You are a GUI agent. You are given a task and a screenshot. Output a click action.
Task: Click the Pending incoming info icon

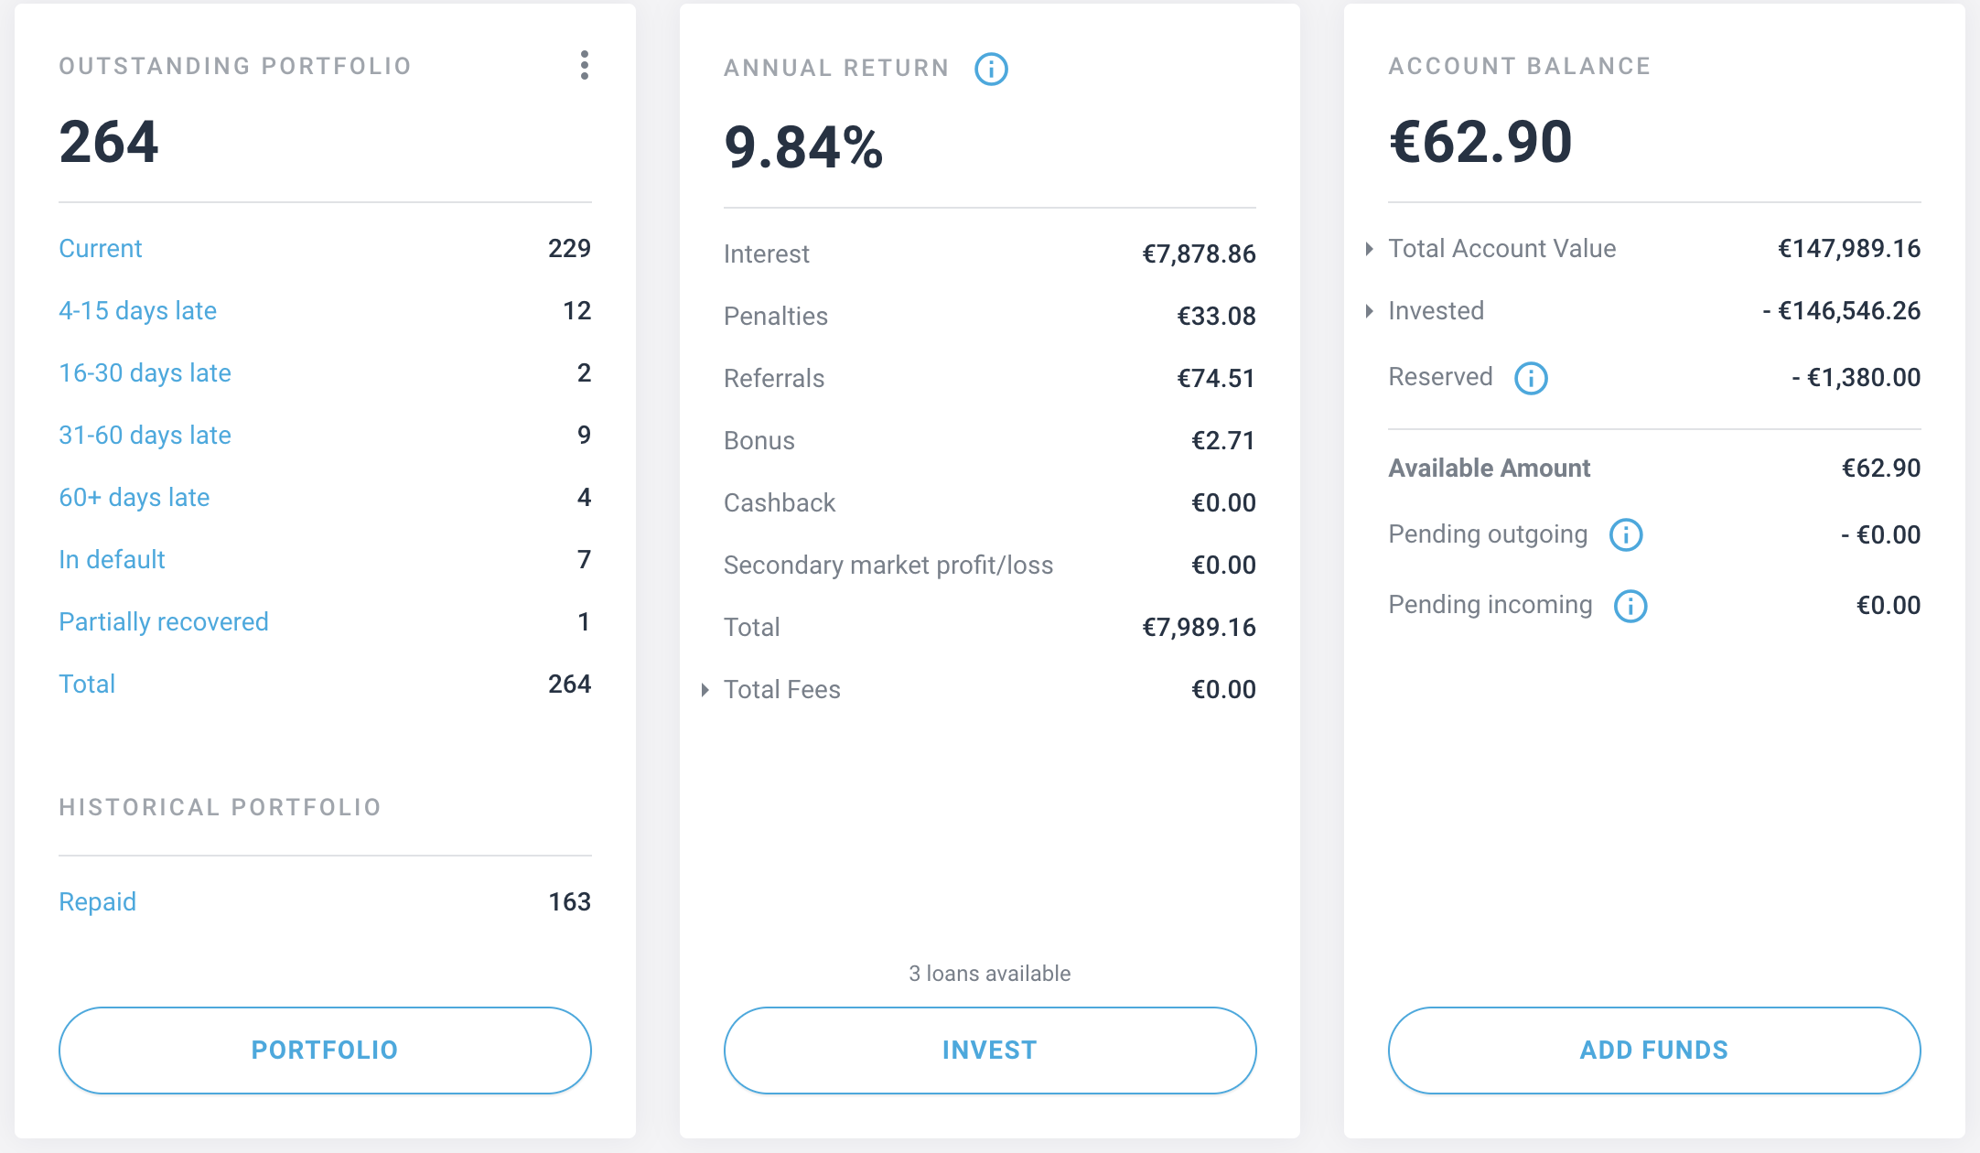coord(1630,606)
